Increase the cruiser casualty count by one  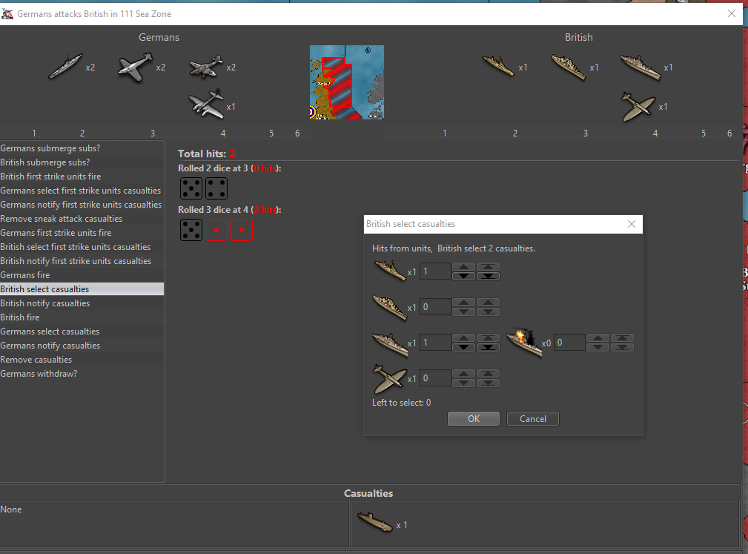tap(463, 302)
